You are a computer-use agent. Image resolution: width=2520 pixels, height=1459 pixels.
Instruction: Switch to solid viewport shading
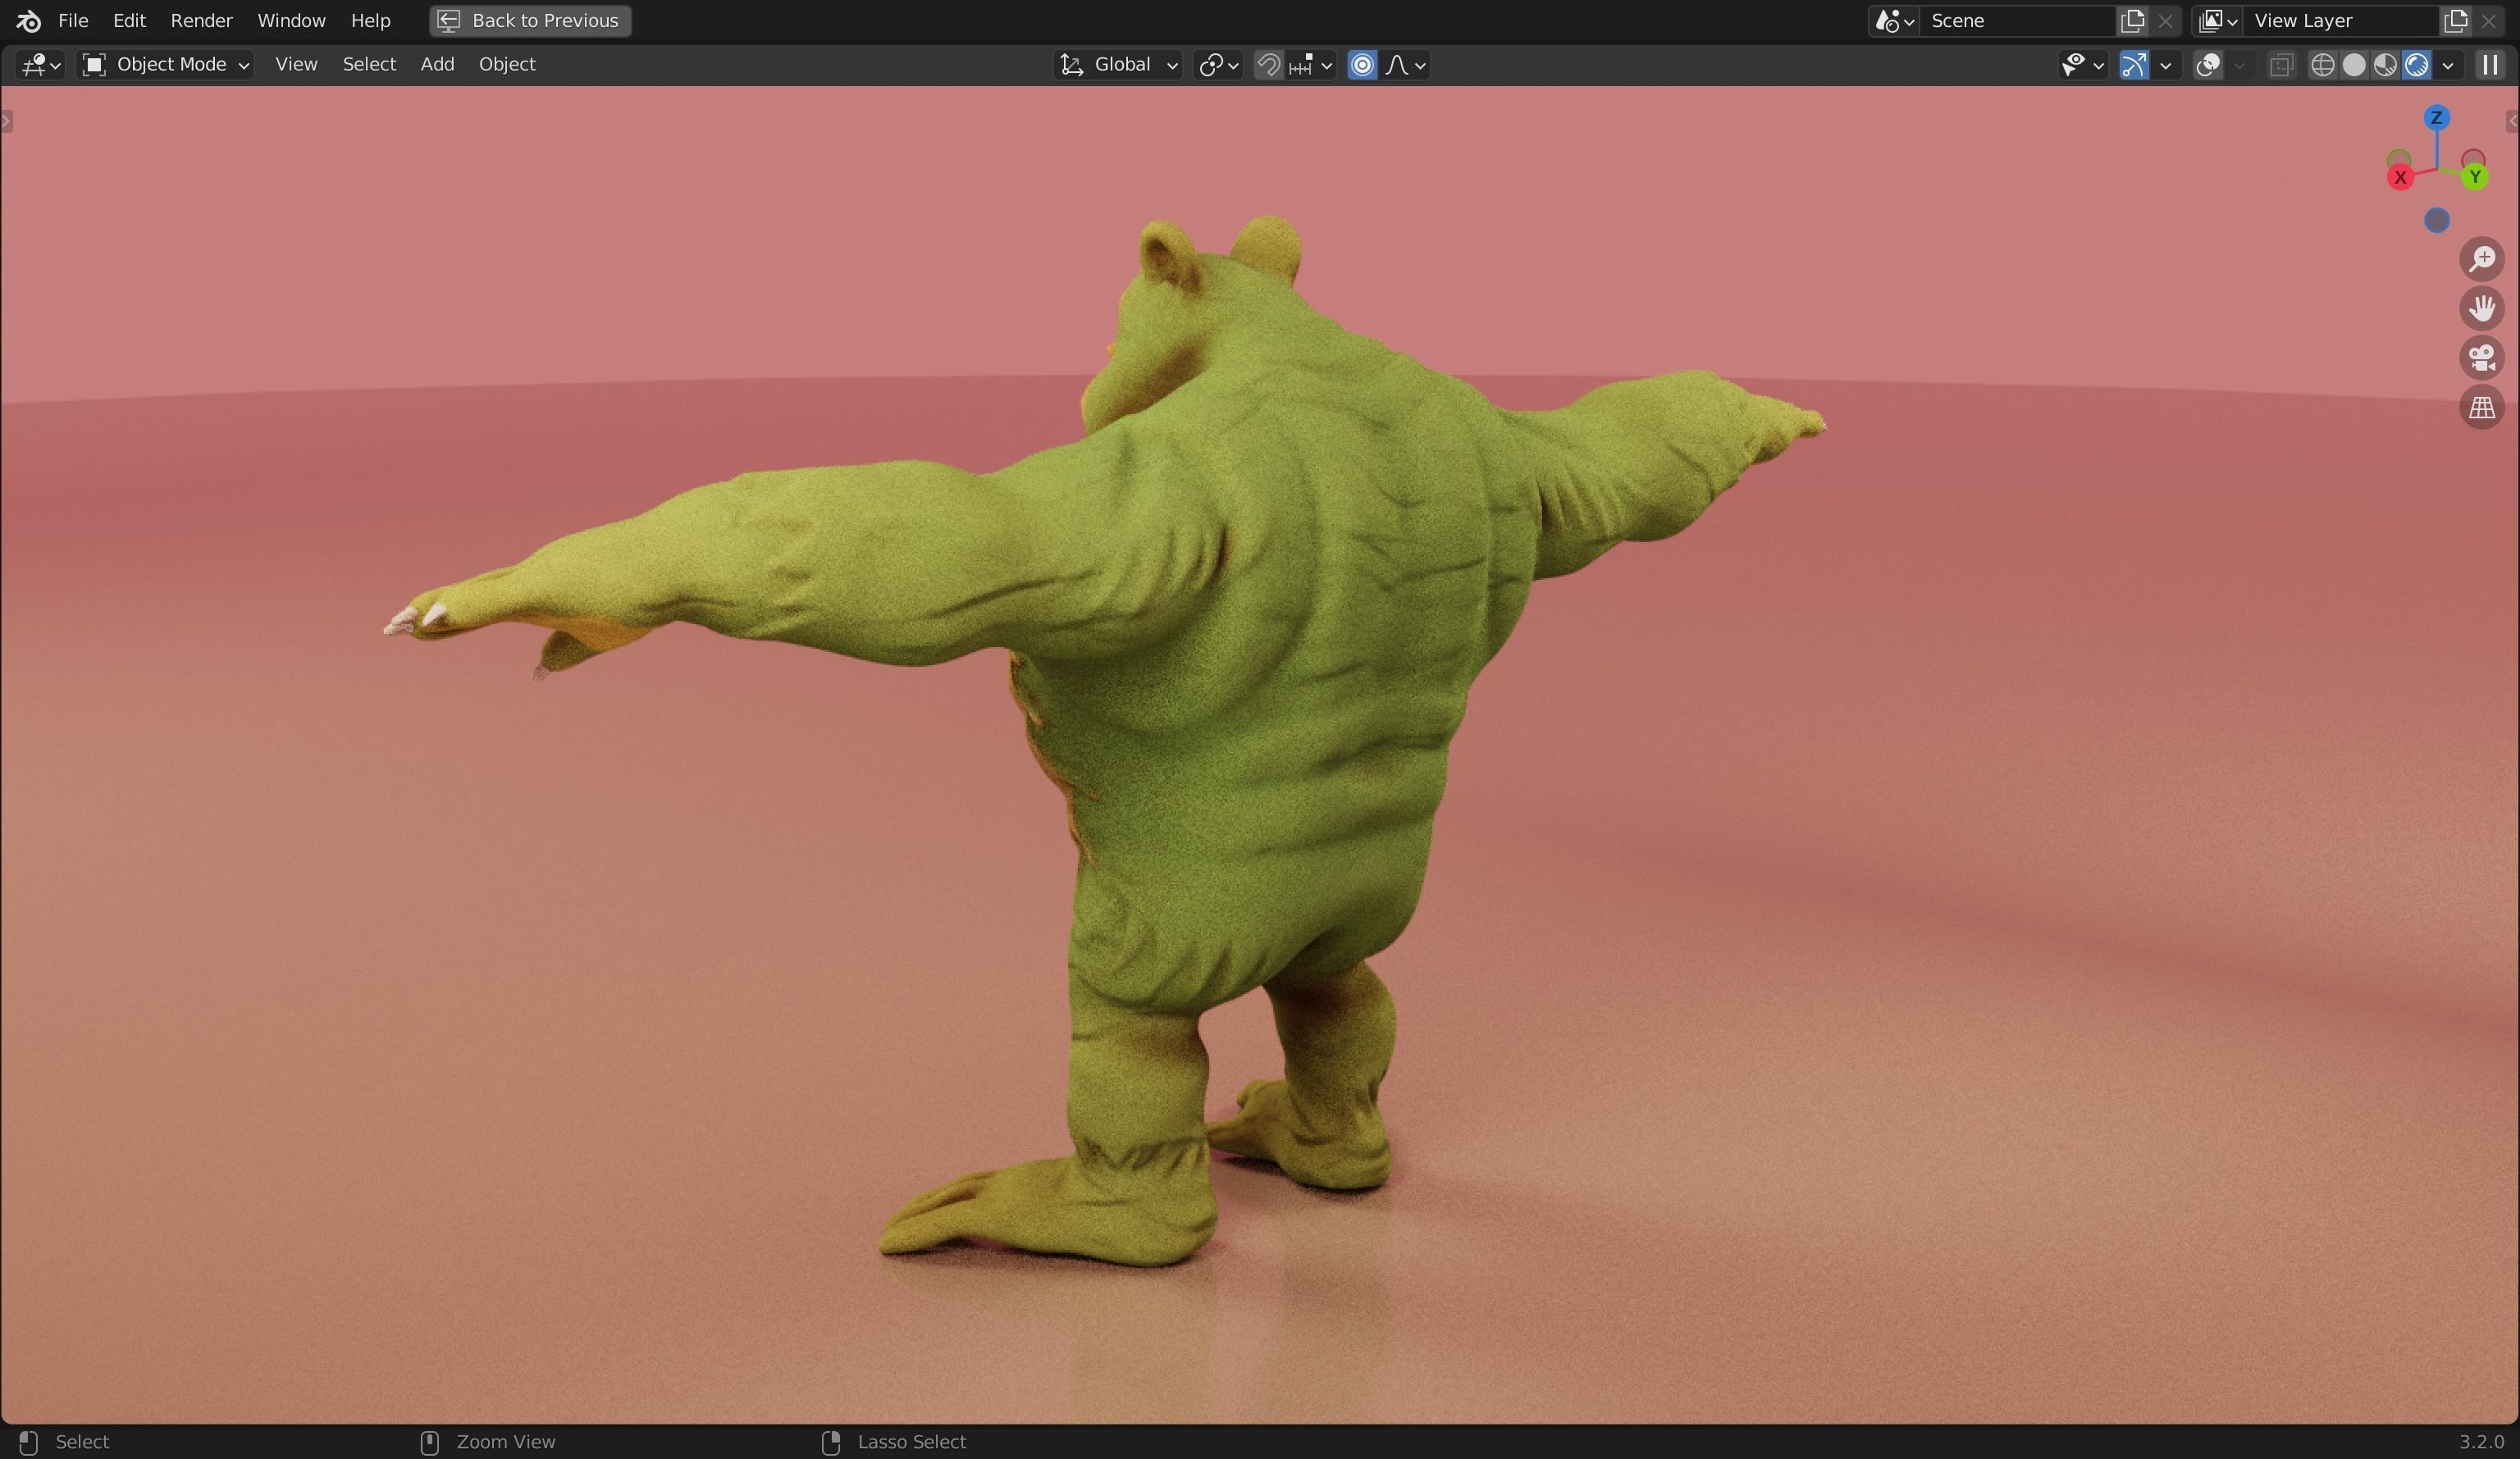tap(2354, 65)
